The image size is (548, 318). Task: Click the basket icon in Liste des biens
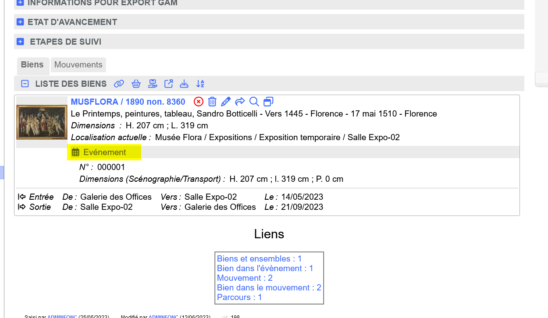[x=136, y=84]
